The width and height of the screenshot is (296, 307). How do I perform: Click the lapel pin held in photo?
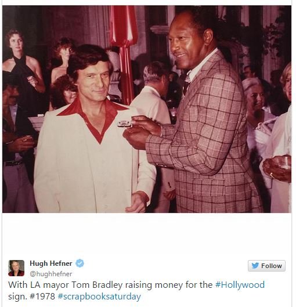click(x=125, y=124)
